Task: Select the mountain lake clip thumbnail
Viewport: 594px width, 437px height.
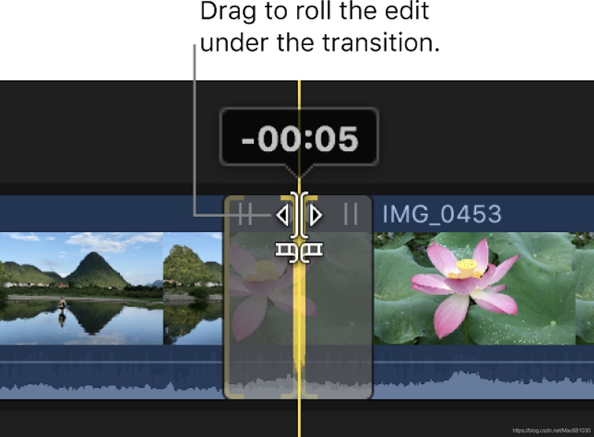Action: [x=82, y=288]
